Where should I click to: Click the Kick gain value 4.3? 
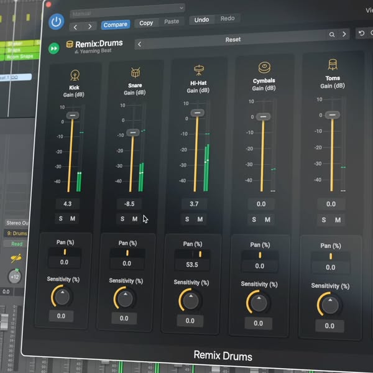pos(67,204)
